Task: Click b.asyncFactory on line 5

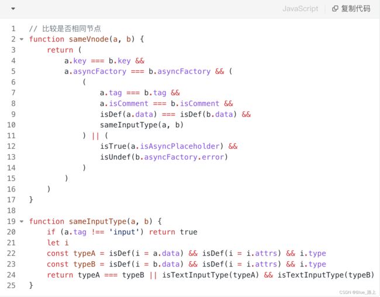Action: coord(179,71)
